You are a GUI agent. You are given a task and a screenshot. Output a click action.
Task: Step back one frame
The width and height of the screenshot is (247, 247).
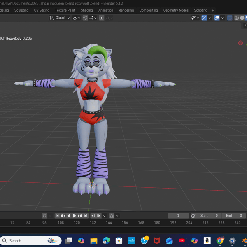click(93, 216)
